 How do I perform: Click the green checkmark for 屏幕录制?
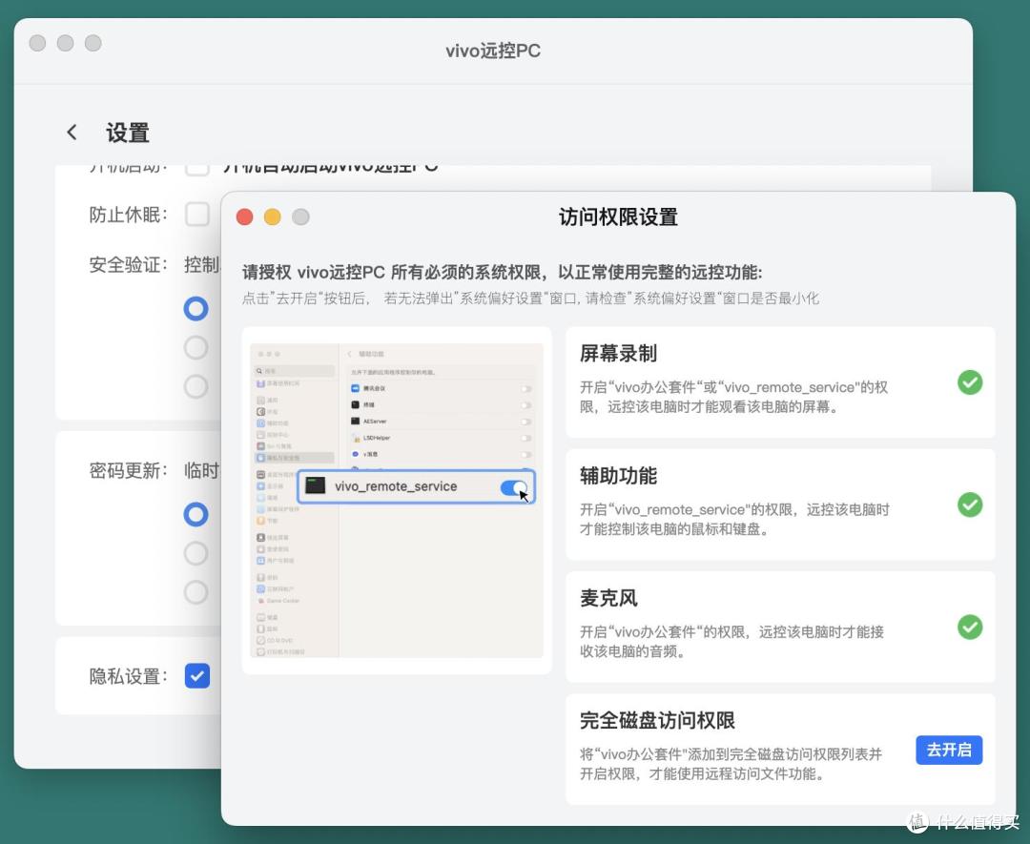pos(970,382)
